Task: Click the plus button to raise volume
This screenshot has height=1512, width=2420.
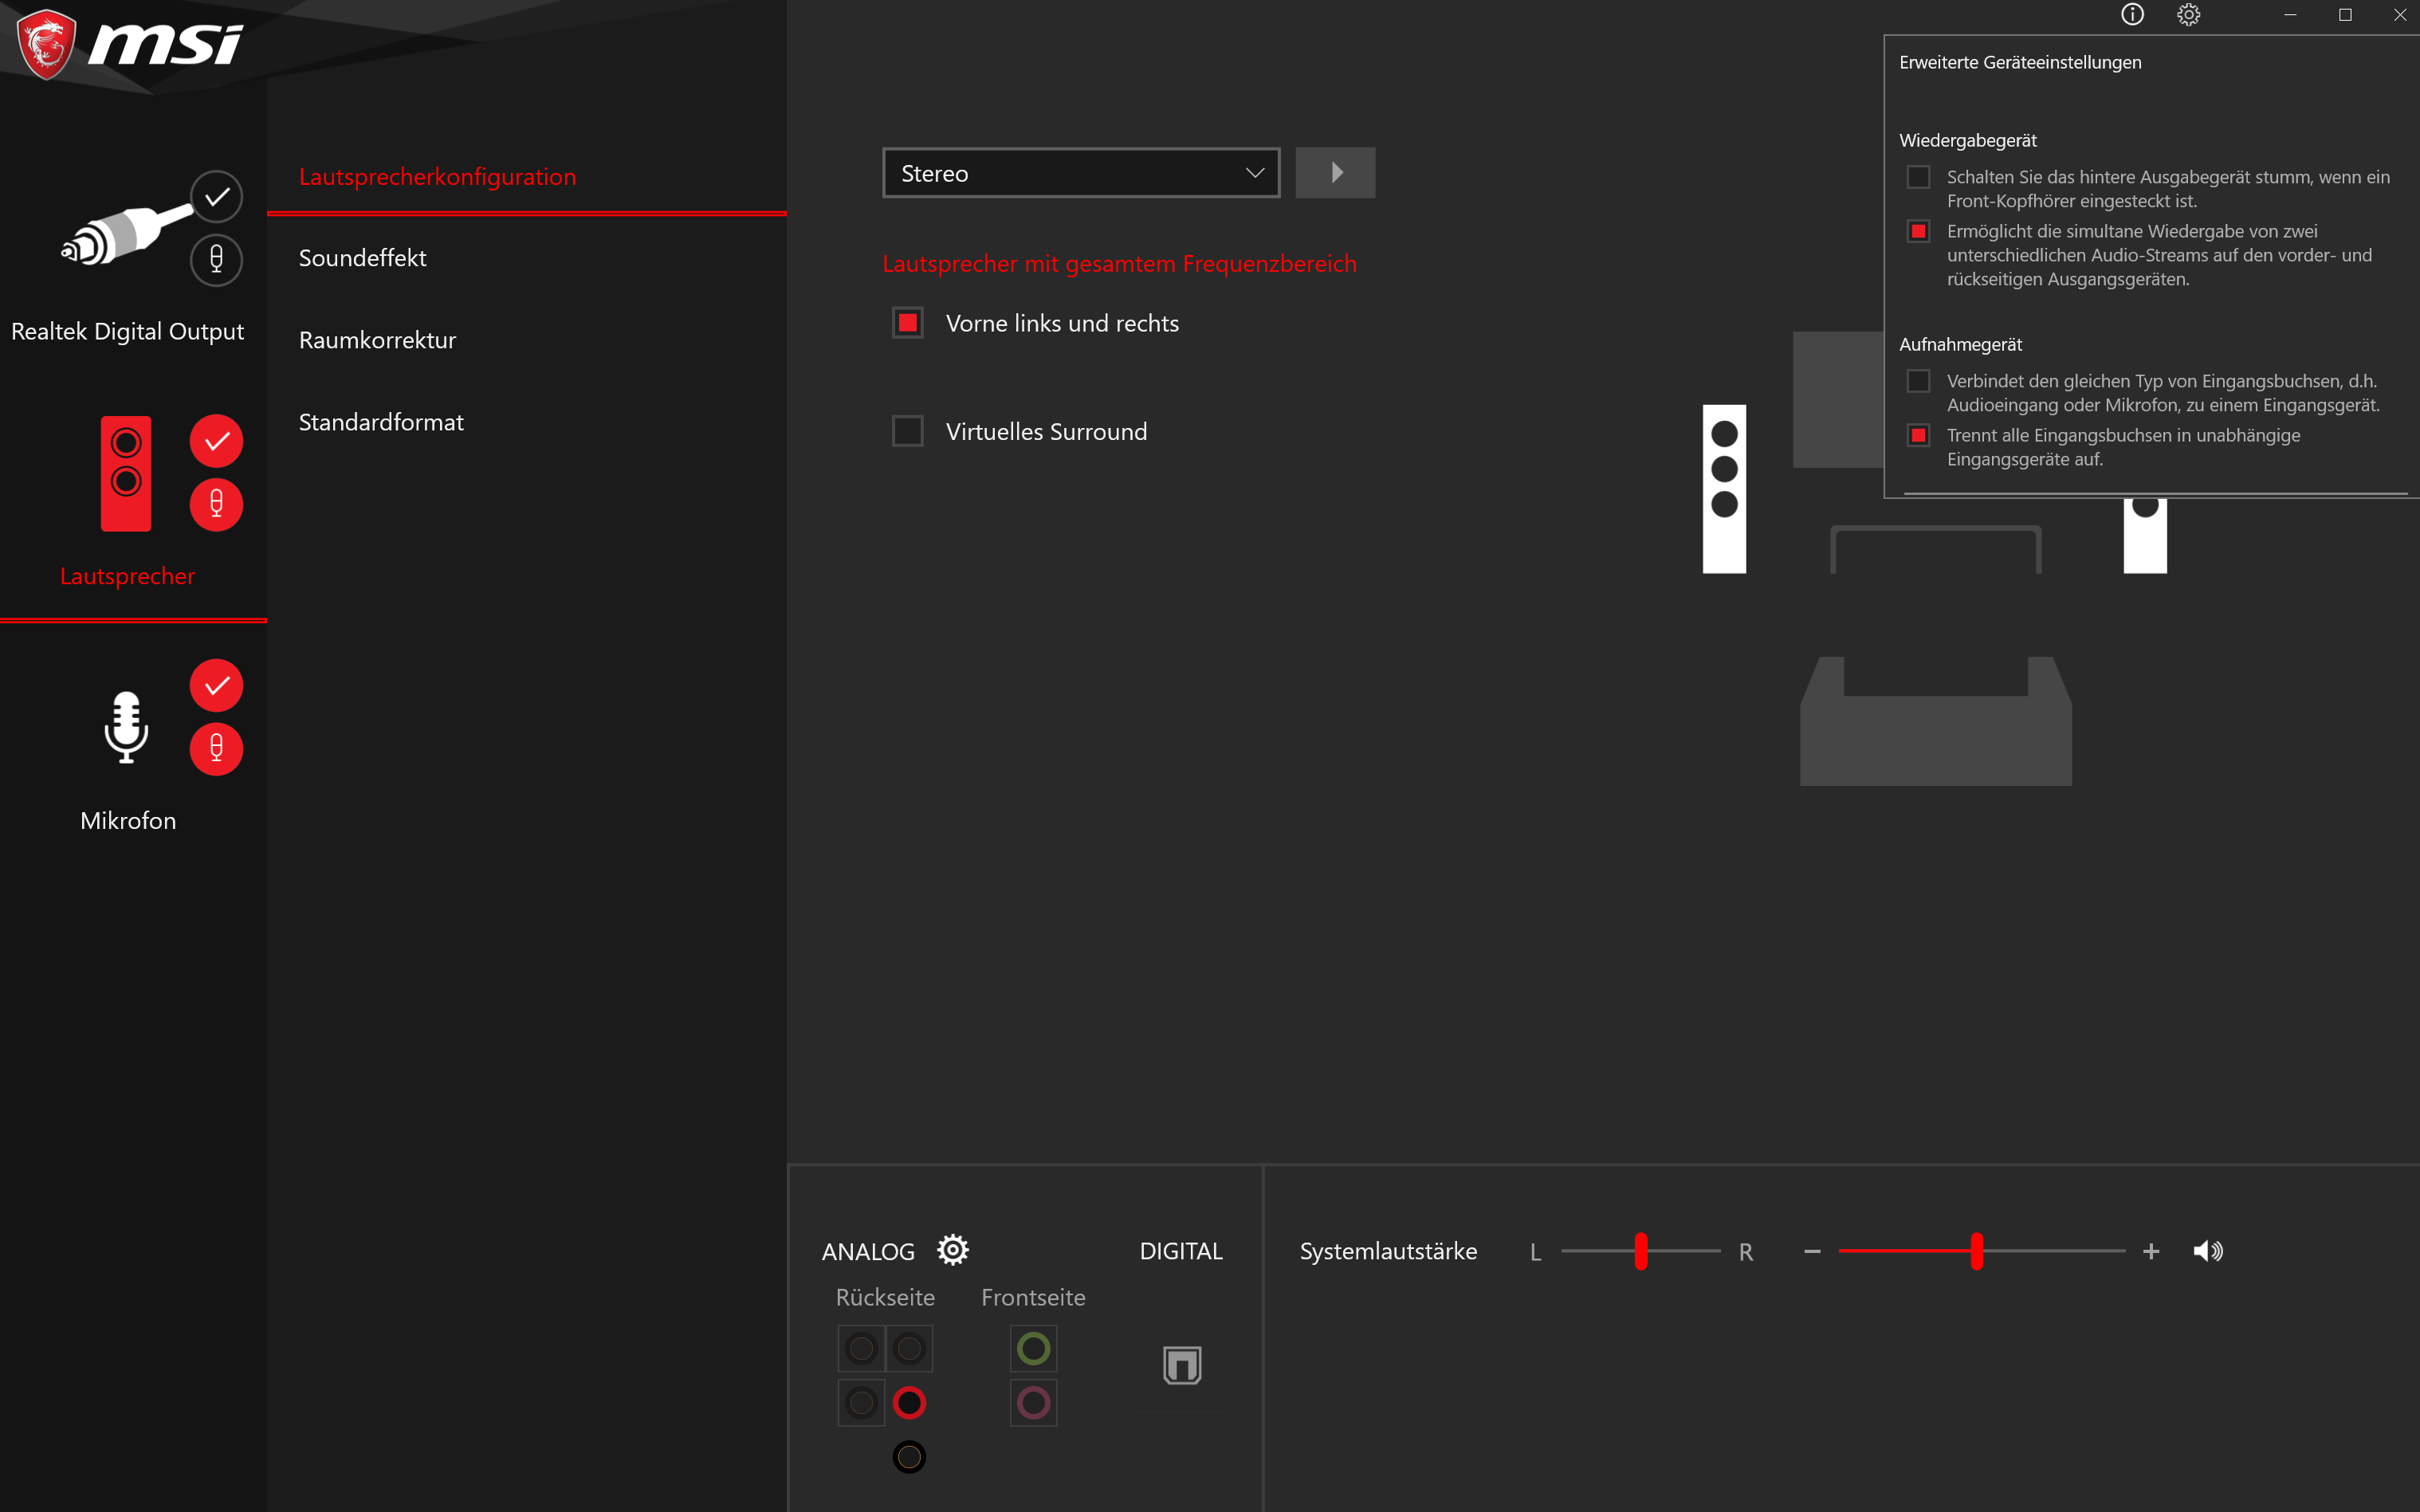Action: point(2151,1251)
